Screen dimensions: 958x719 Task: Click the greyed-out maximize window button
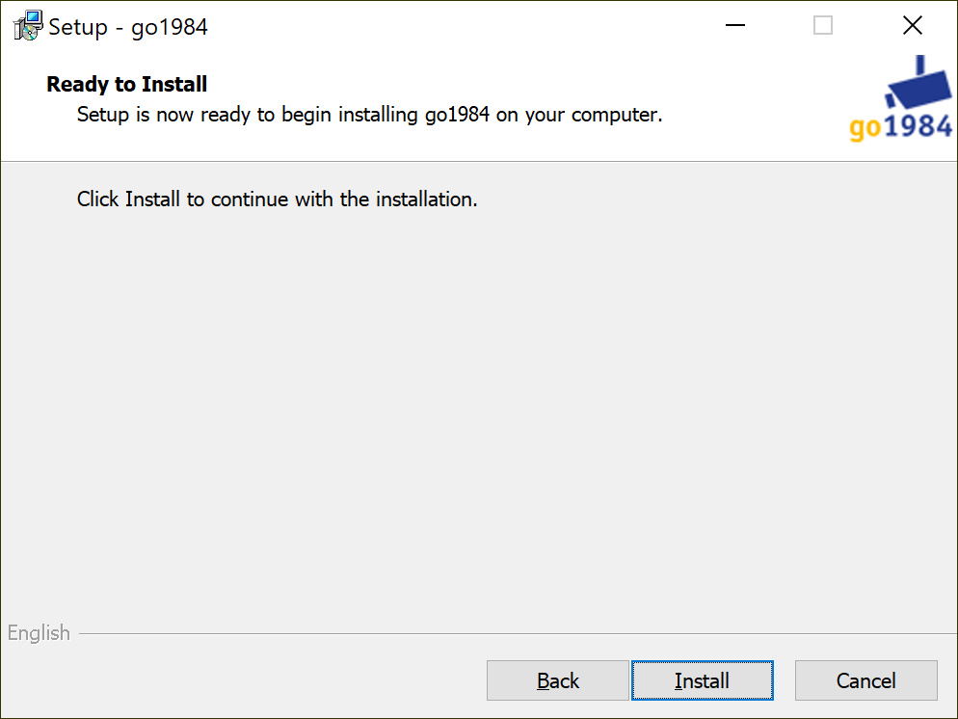822,26
